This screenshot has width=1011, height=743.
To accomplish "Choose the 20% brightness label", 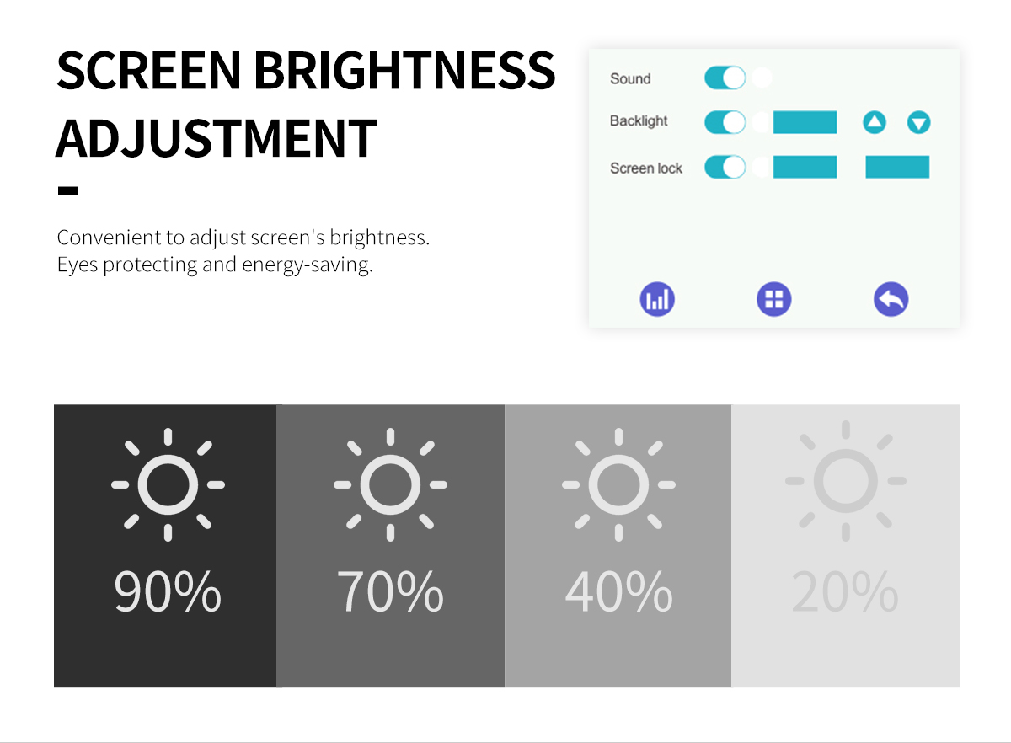I will (845, 591).
